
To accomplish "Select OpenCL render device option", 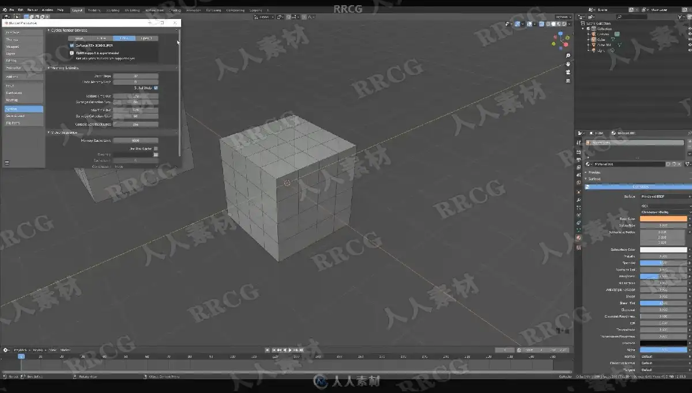I will pyautogui.click(x=146, y=39).
